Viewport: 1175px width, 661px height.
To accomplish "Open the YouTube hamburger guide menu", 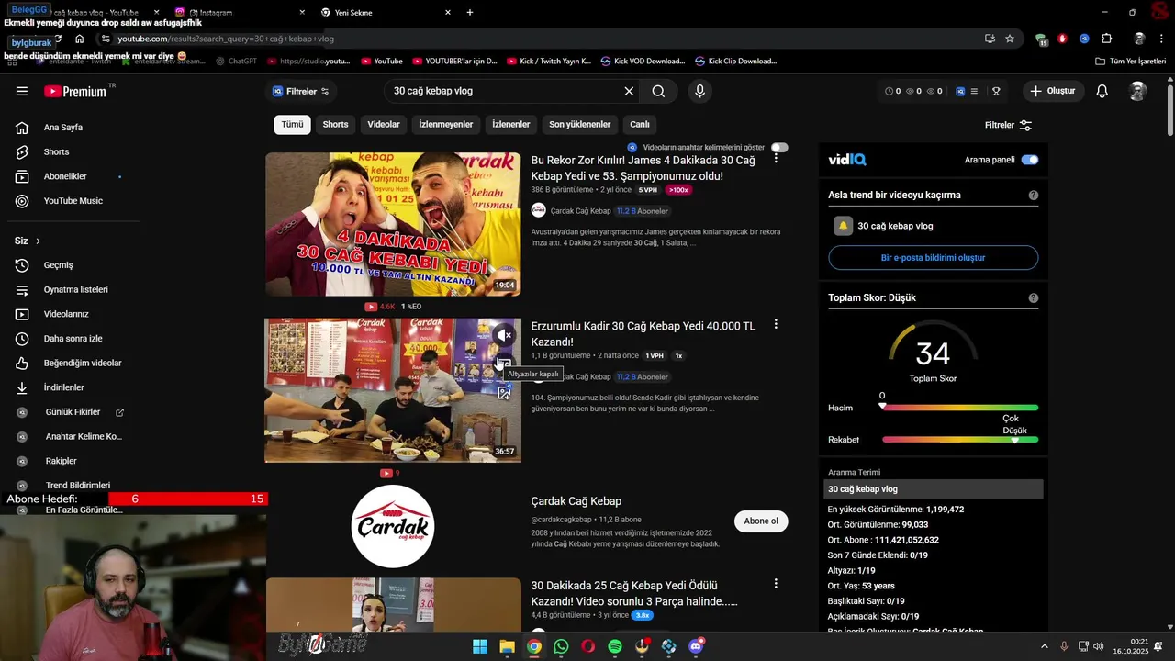I will click(22, 91).
